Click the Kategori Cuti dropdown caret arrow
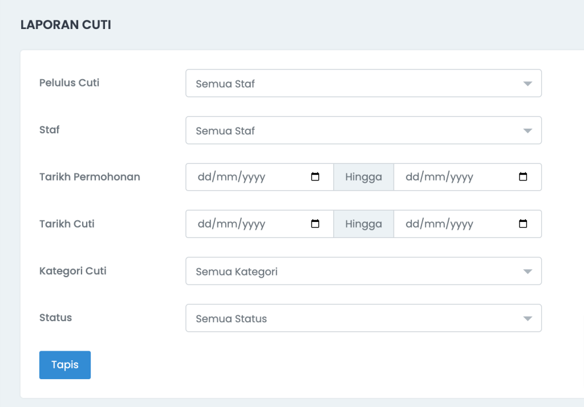Viewport: 584px width, 407px height. click(x=528, y=272)
